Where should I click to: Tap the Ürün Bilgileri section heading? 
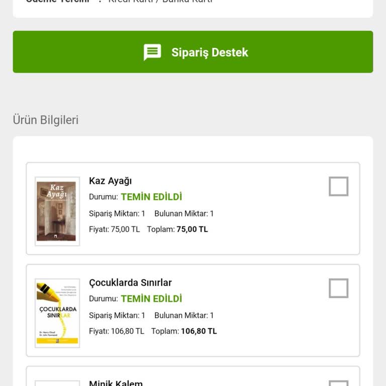coord(46,120)
